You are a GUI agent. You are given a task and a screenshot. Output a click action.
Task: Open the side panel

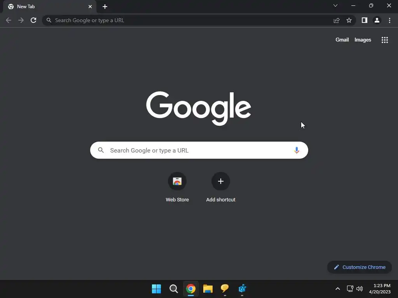tap(365, 20)
